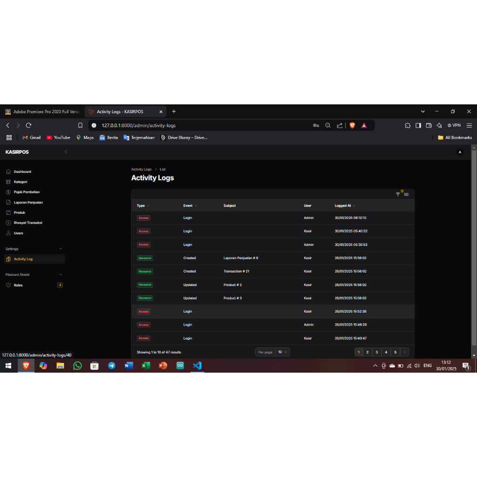Open the user avatar menu
The height and width of the screenshot is (477, 477).
(x=460, y=152)
